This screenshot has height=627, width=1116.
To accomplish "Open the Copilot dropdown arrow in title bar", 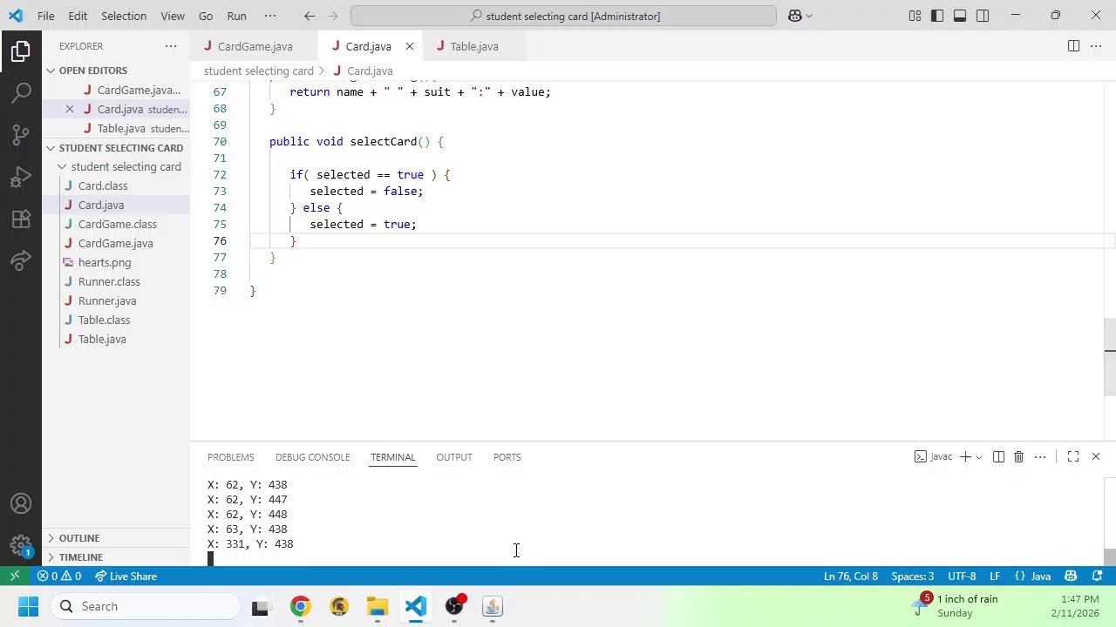I will (x=809, y=16).
